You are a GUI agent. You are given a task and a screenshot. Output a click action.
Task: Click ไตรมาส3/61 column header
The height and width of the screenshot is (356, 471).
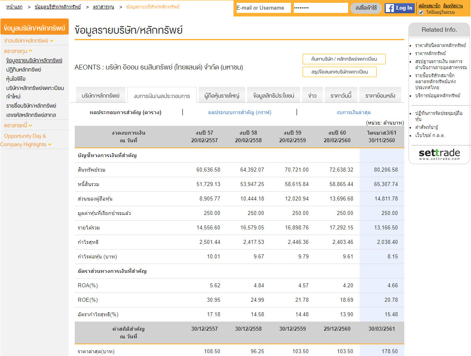[382, 137]
